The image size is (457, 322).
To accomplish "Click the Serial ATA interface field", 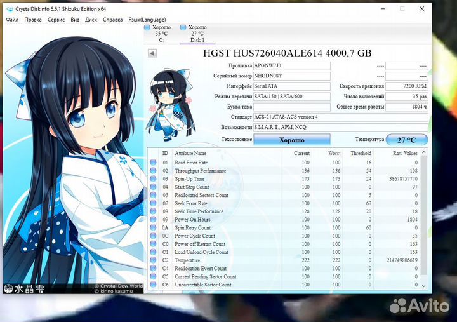I will click(292, 86).
